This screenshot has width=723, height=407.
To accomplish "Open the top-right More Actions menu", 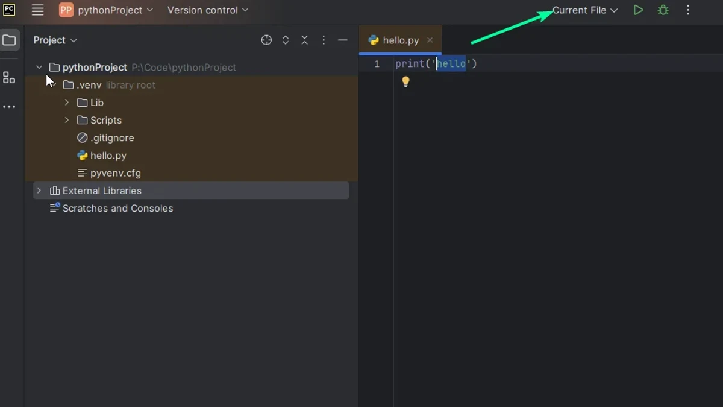I will (688, 10).
